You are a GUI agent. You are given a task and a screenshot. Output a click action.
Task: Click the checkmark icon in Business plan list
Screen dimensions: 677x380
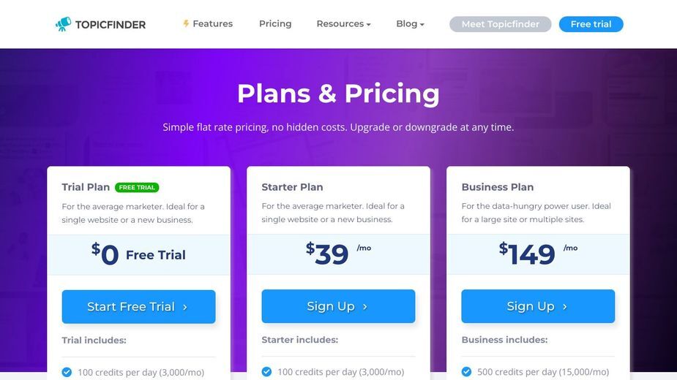click(467, 371)
